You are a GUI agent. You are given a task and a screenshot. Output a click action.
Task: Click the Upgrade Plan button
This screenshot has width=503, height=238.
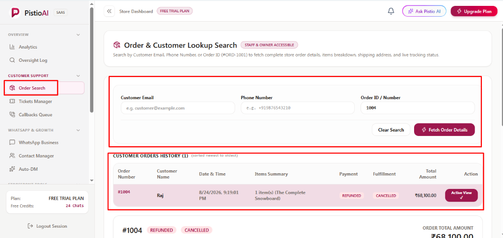coord(474,11)
